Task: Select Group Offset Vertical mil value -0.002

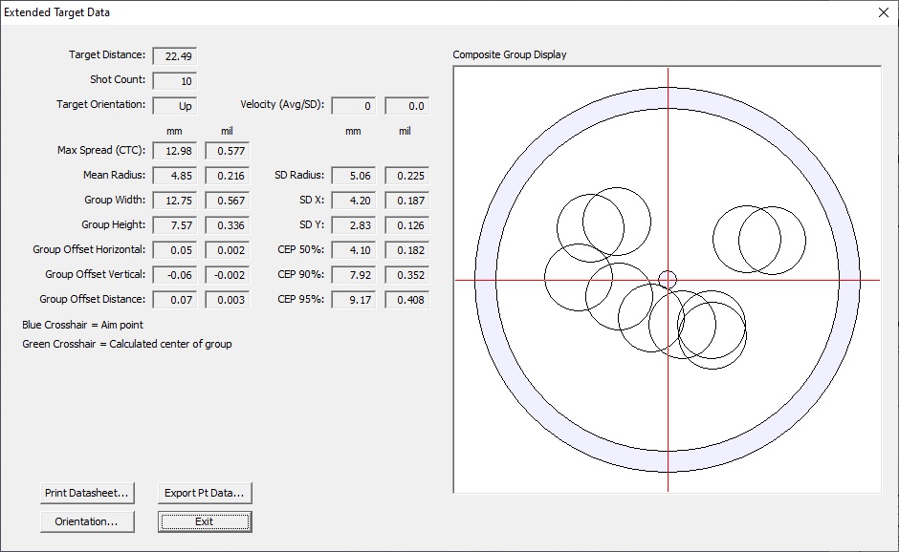Action: pyautogui.click(x=227, y=275)
